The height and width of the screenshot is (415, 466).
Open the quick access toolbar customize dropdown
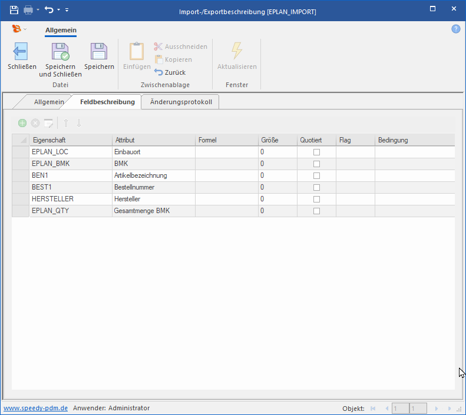point(67,10)
